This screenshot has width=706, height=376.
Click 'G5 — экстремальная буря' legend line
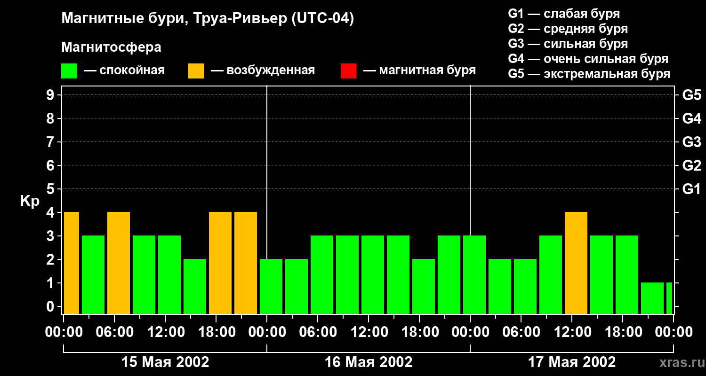[x=589, y=74]
